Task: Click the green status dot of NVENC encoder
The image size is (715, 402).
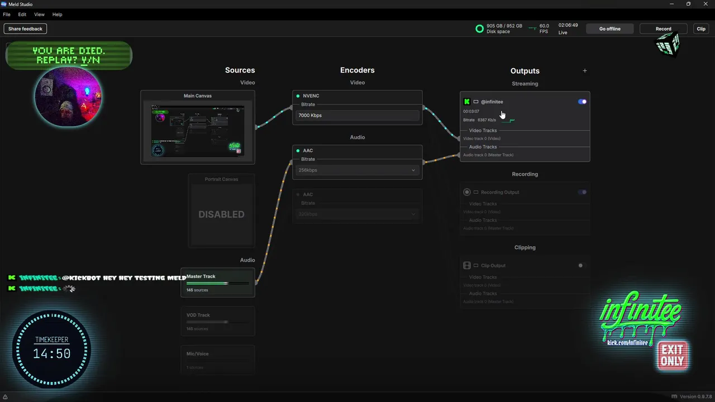Action: tap(298, 96)
